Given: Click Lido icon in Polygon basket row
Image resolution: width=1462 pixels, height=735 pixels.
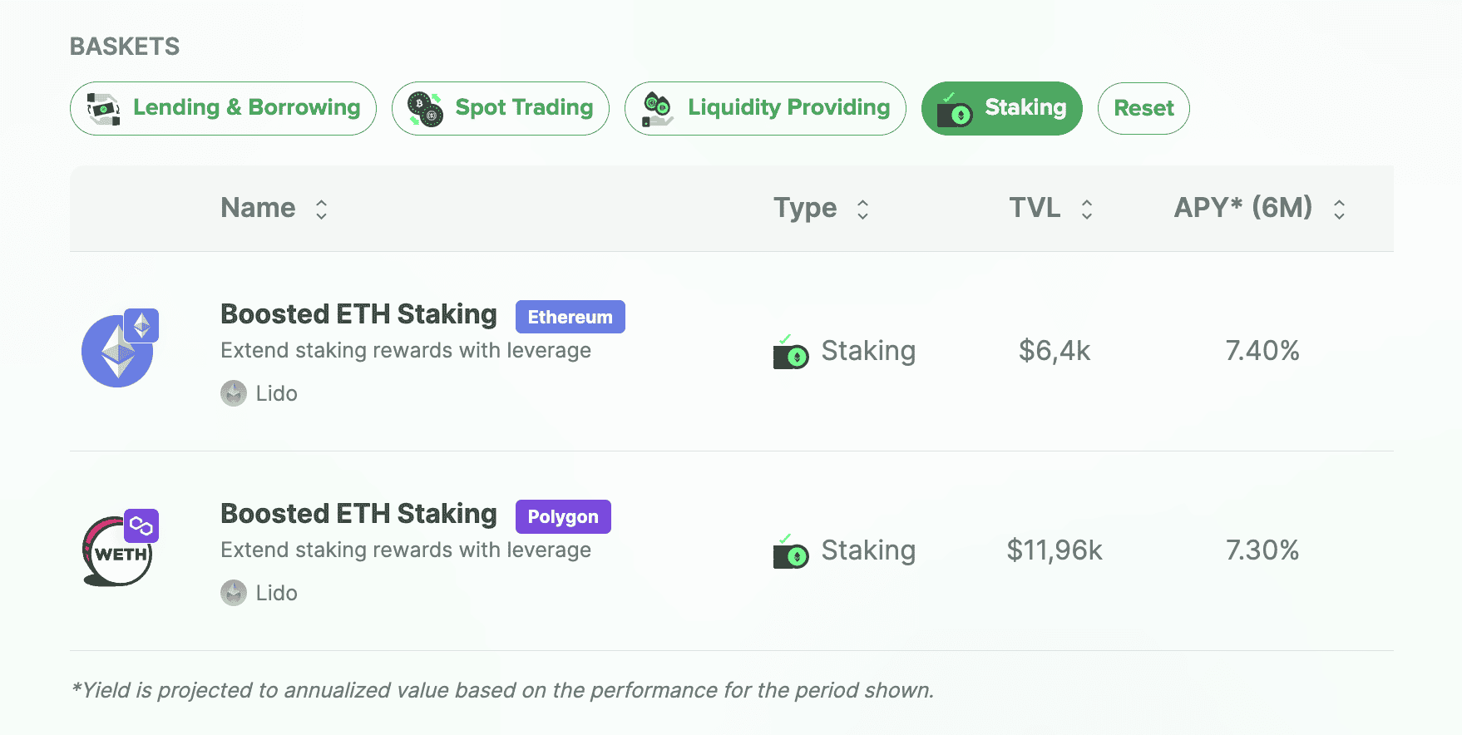Looking at the screenshot, I should pyautogui.click(x=234, y=593).
